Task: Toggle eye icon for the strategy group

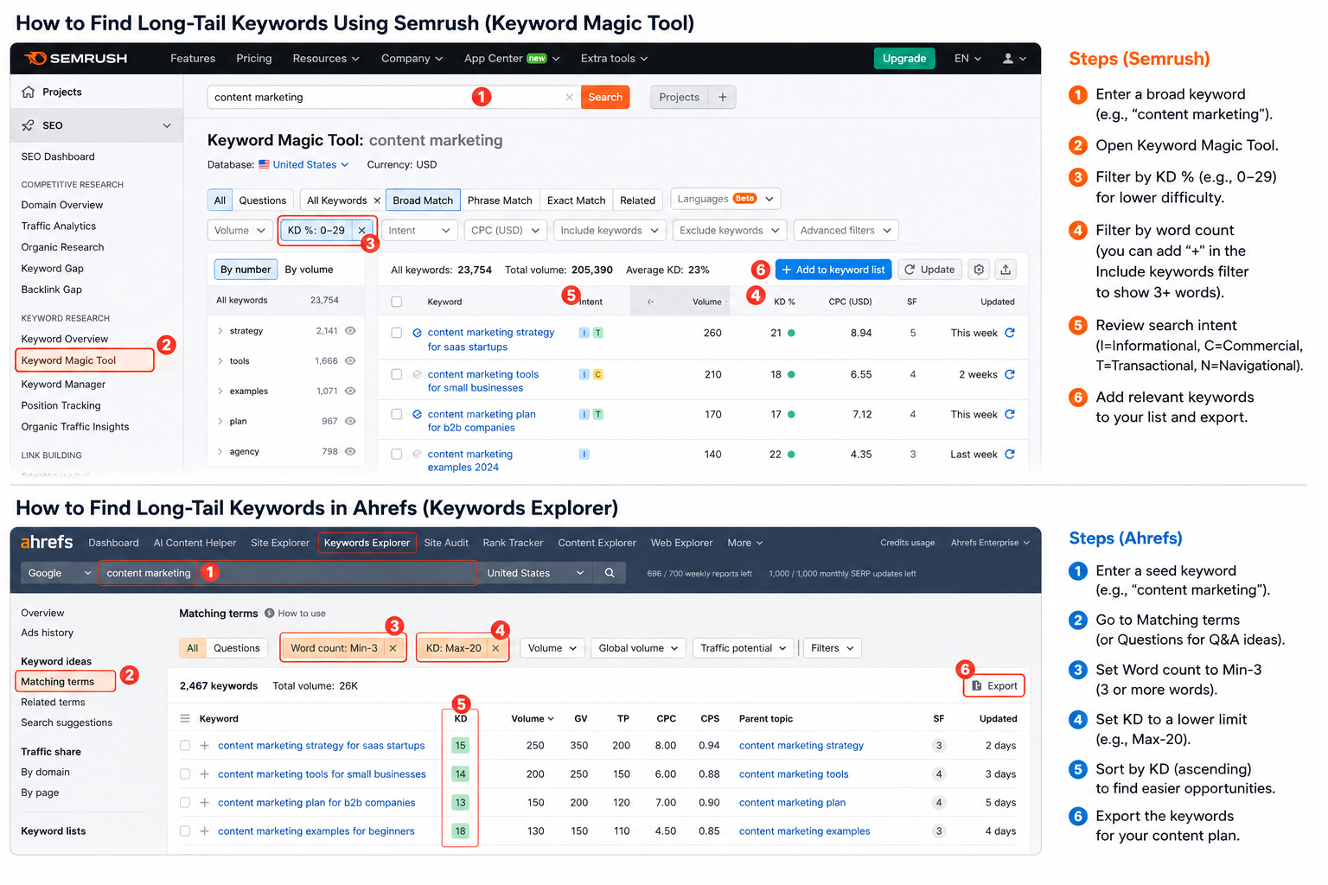Action: (350, 331)
